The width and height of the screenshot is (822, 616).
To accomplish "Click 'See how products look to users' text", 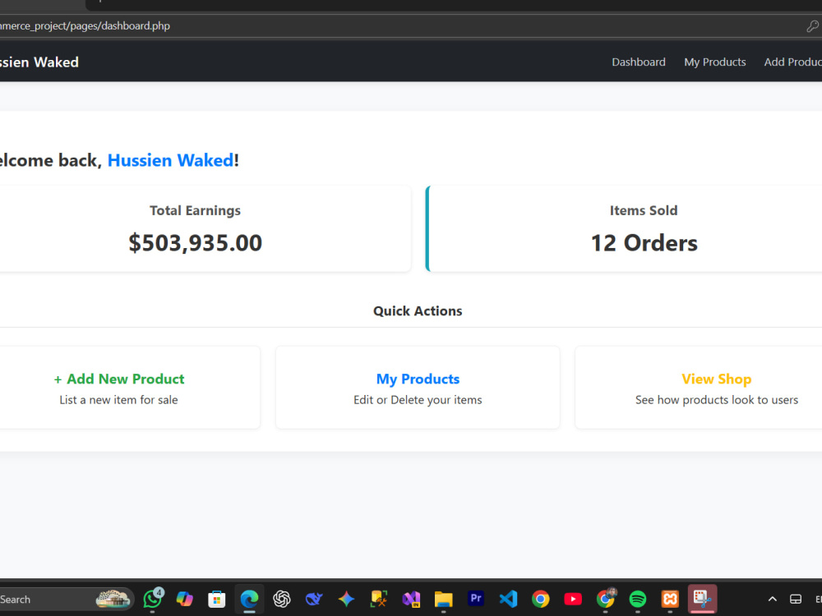I will (x=717, y=400).
